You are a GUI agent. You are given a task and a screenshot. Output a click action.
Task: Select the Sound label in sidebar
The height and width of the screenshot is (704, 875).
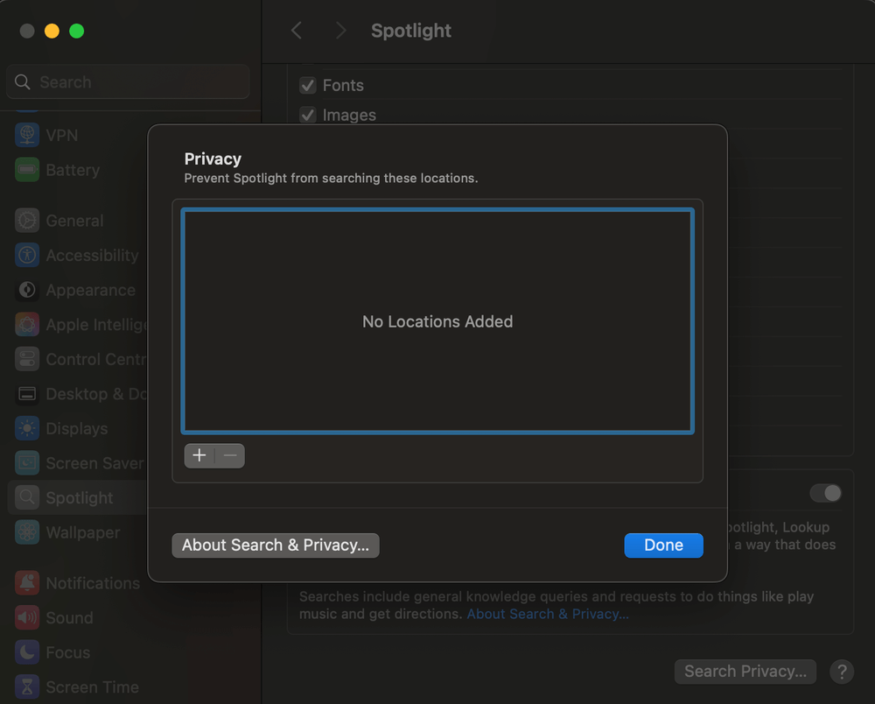point(70,617)
